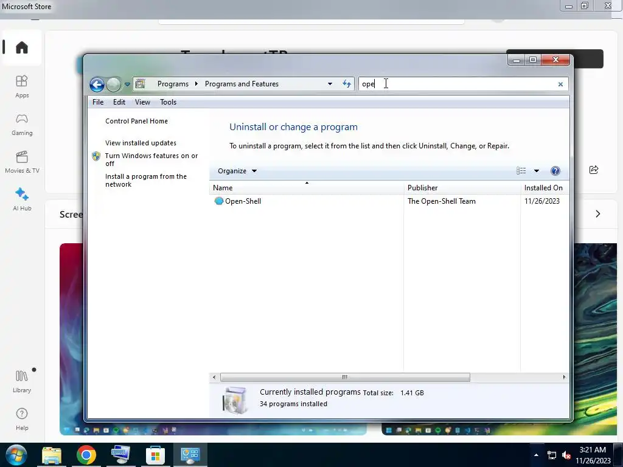Open the clock showing 3:21 AM
The width and height of the screenshot is (623, 467).
[593, 455]
